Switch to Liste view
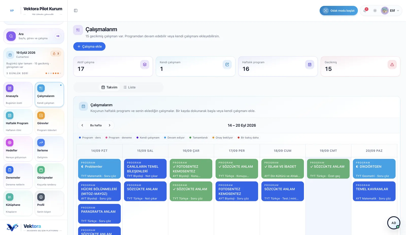406x235 pixels. click(129, 87)
